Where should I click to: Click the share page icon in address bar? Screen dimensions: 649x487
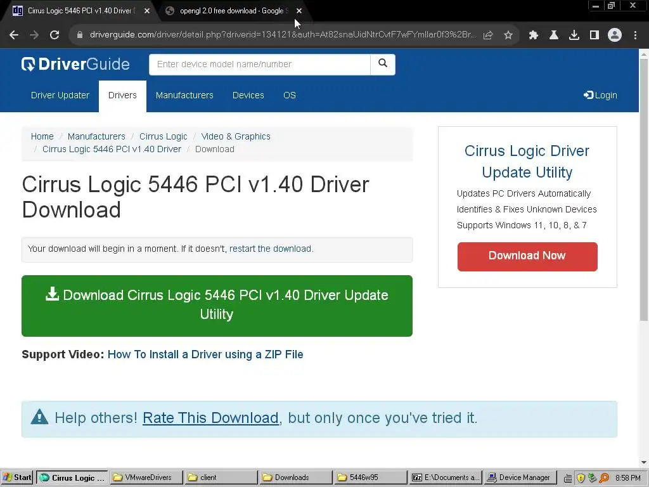point(488,36)
